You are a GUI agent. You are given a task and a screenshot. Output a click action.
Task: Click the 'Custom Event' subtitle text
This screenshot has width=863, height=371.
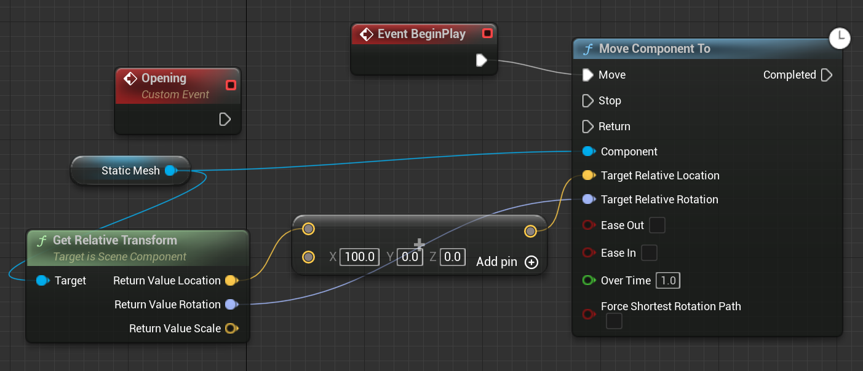(175, 95)
